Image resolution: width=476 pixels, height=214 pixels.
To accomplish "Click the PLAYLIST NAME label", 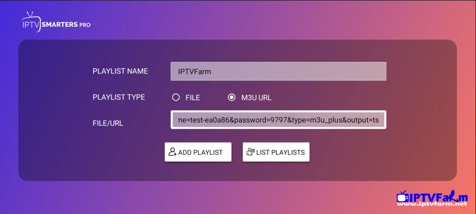I will tap(120, 71).
